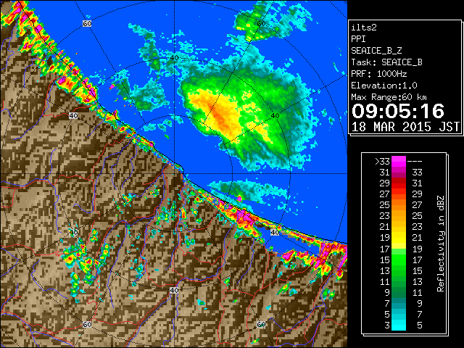Select the PRF: 1000Hz value
464x348 pixels.
[x=379, y=74]
